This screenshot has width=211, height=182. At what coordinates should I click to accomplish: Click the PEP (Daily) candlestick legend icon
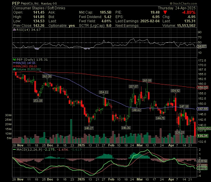pos(14,59)
